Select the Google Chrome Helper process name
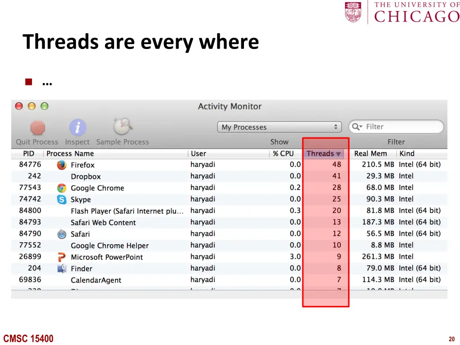 (110, 246)
